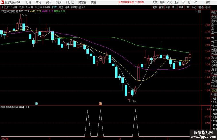Open the 资讯 menu
The image size is (217, 140).
tap(49, 2)
